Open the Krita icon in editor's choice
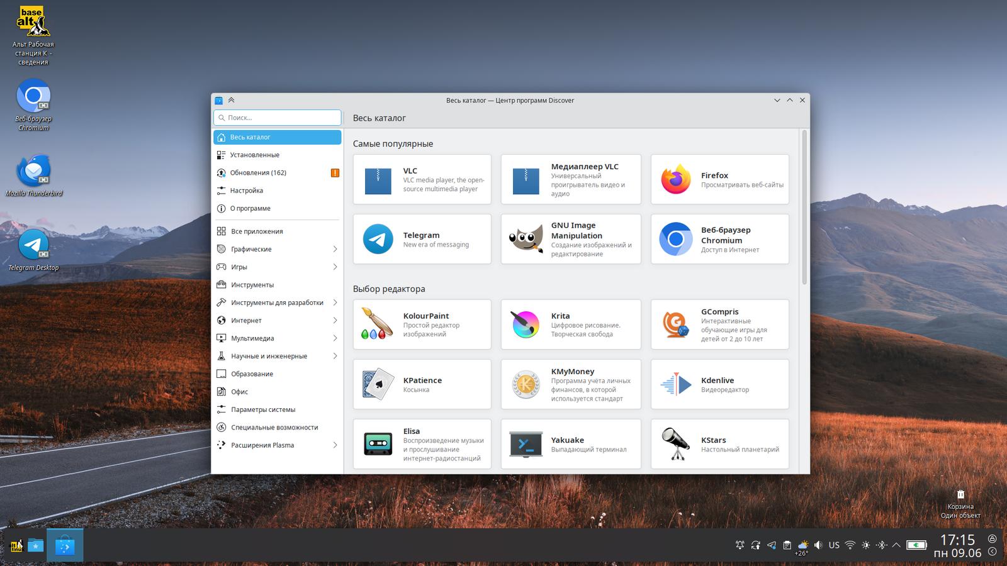Image resolution: width=1007 pixels, height=566 pixels. [x=525, y=325]
